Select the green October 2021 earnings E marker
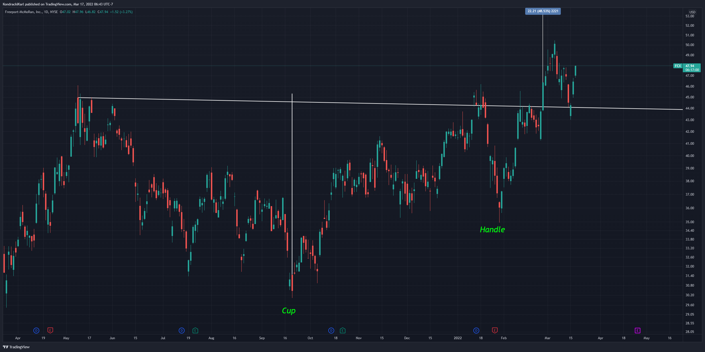This screenshot has width=705, height=352. tap(343, 330)
